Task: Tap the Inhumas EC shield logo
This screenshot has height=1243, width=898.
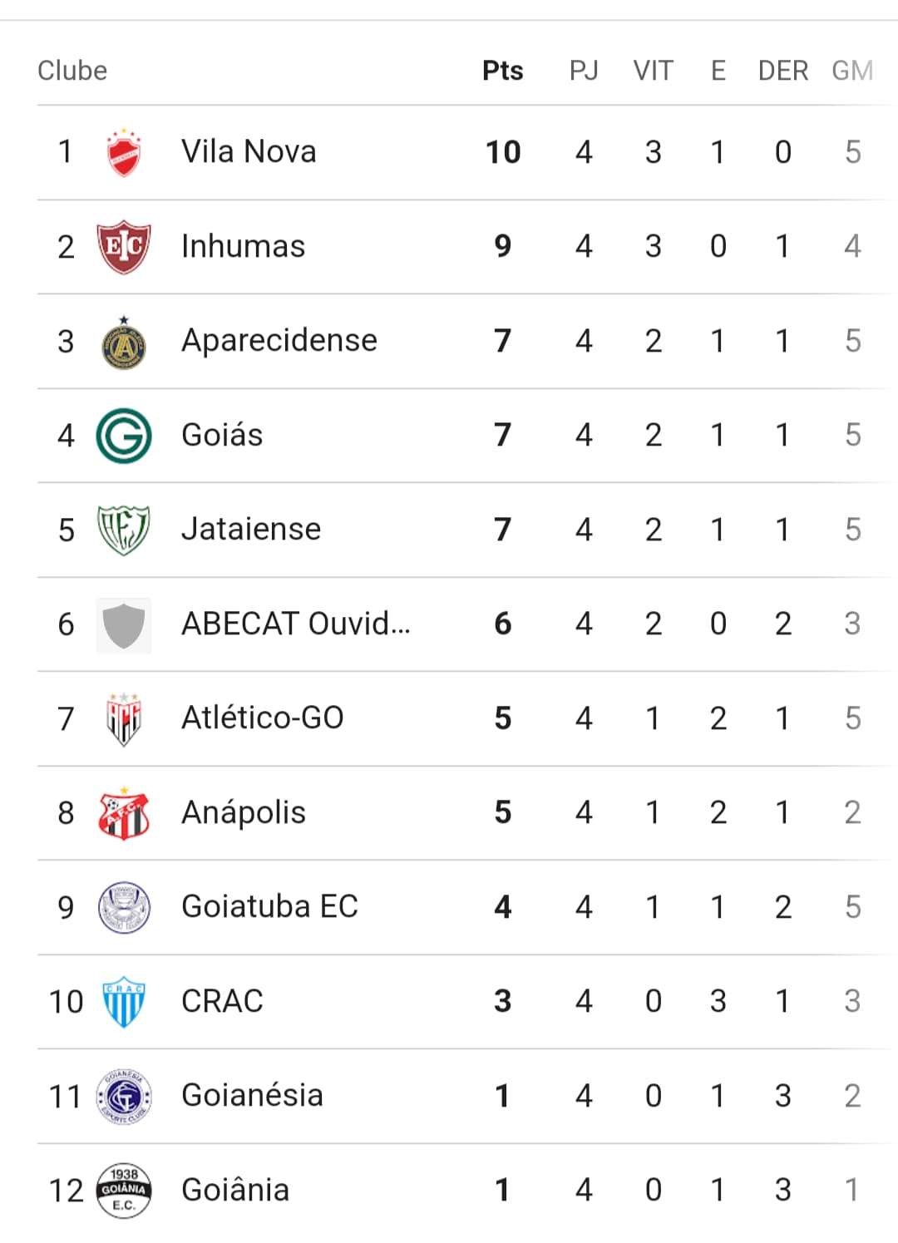Action: [124, 247]
